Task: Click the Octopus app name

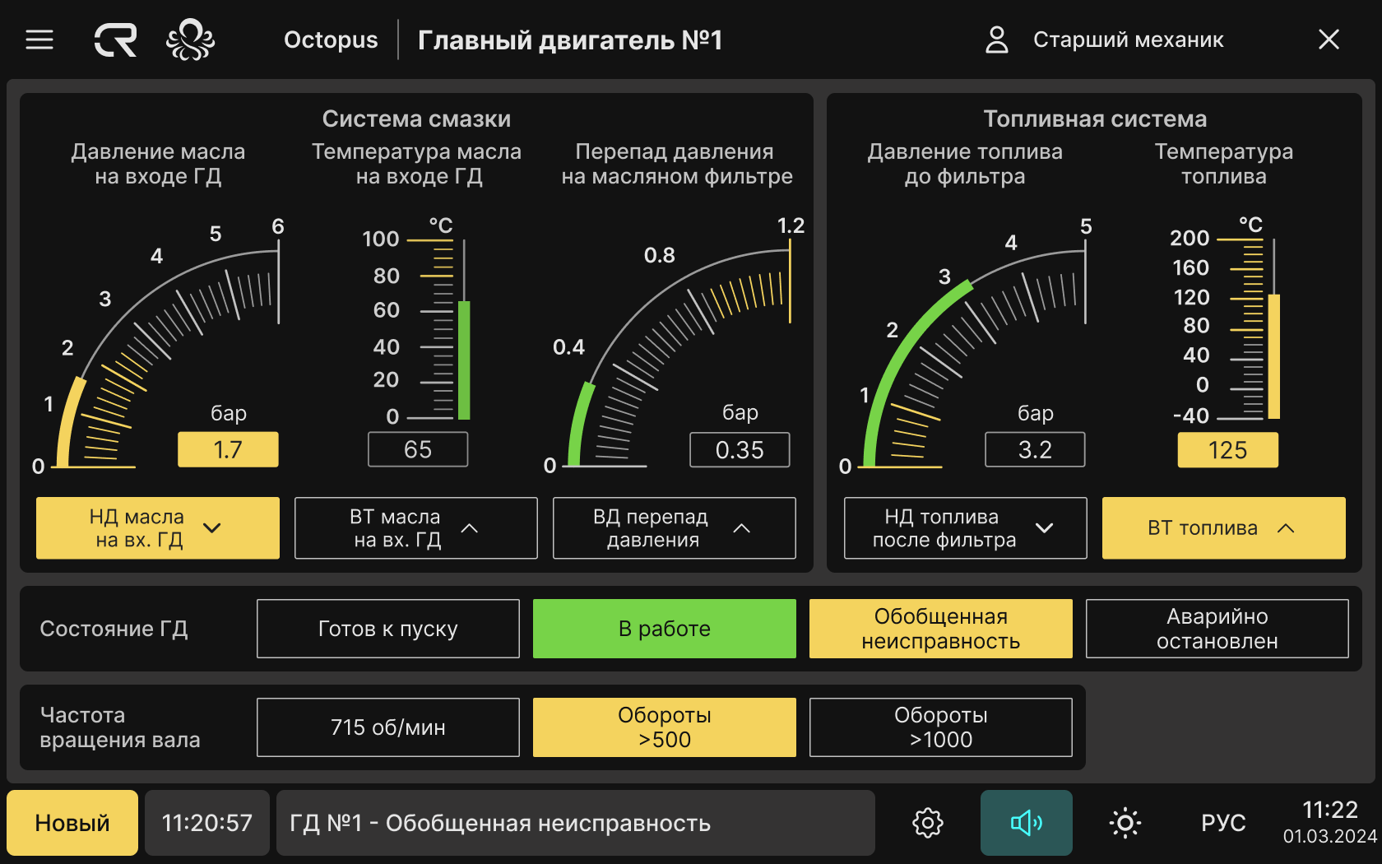Action: click(331, 39)
